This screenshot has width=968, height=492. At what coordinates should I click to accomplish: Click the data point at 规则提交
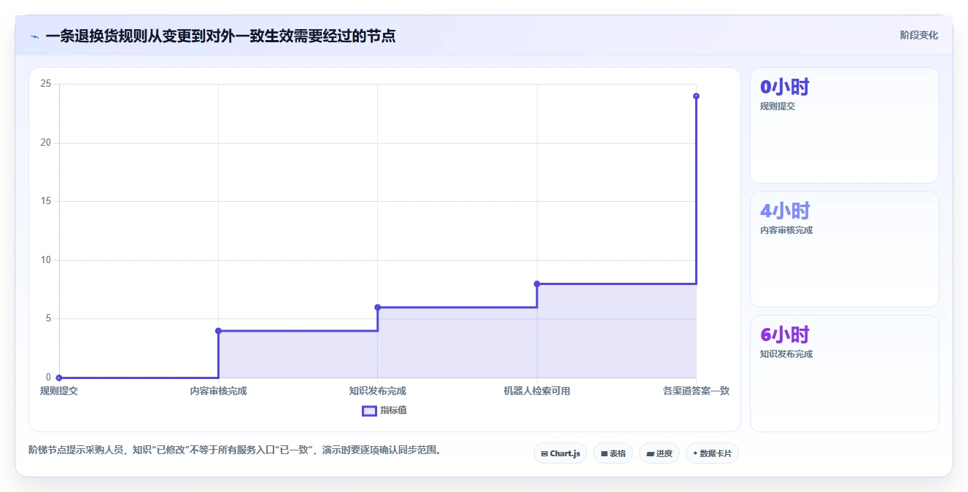tap(59, 378)
